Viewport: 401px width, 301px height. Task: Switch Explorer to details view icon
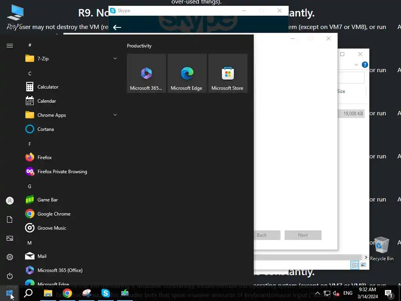click(355, 265)
